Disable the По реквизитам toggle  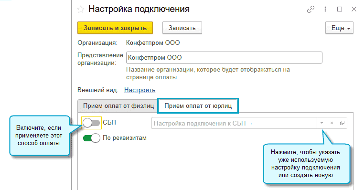91,138
